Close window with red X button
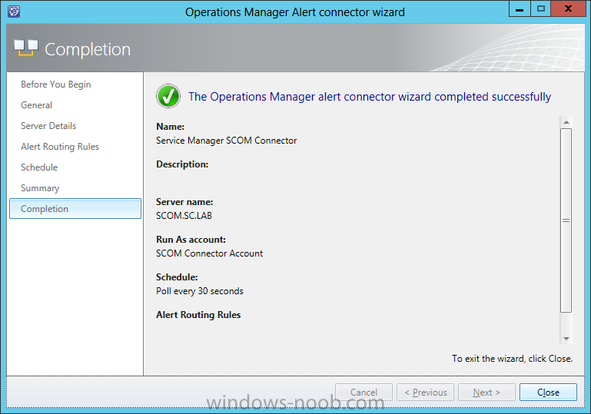The image size is (591, 414). [568, 8]
